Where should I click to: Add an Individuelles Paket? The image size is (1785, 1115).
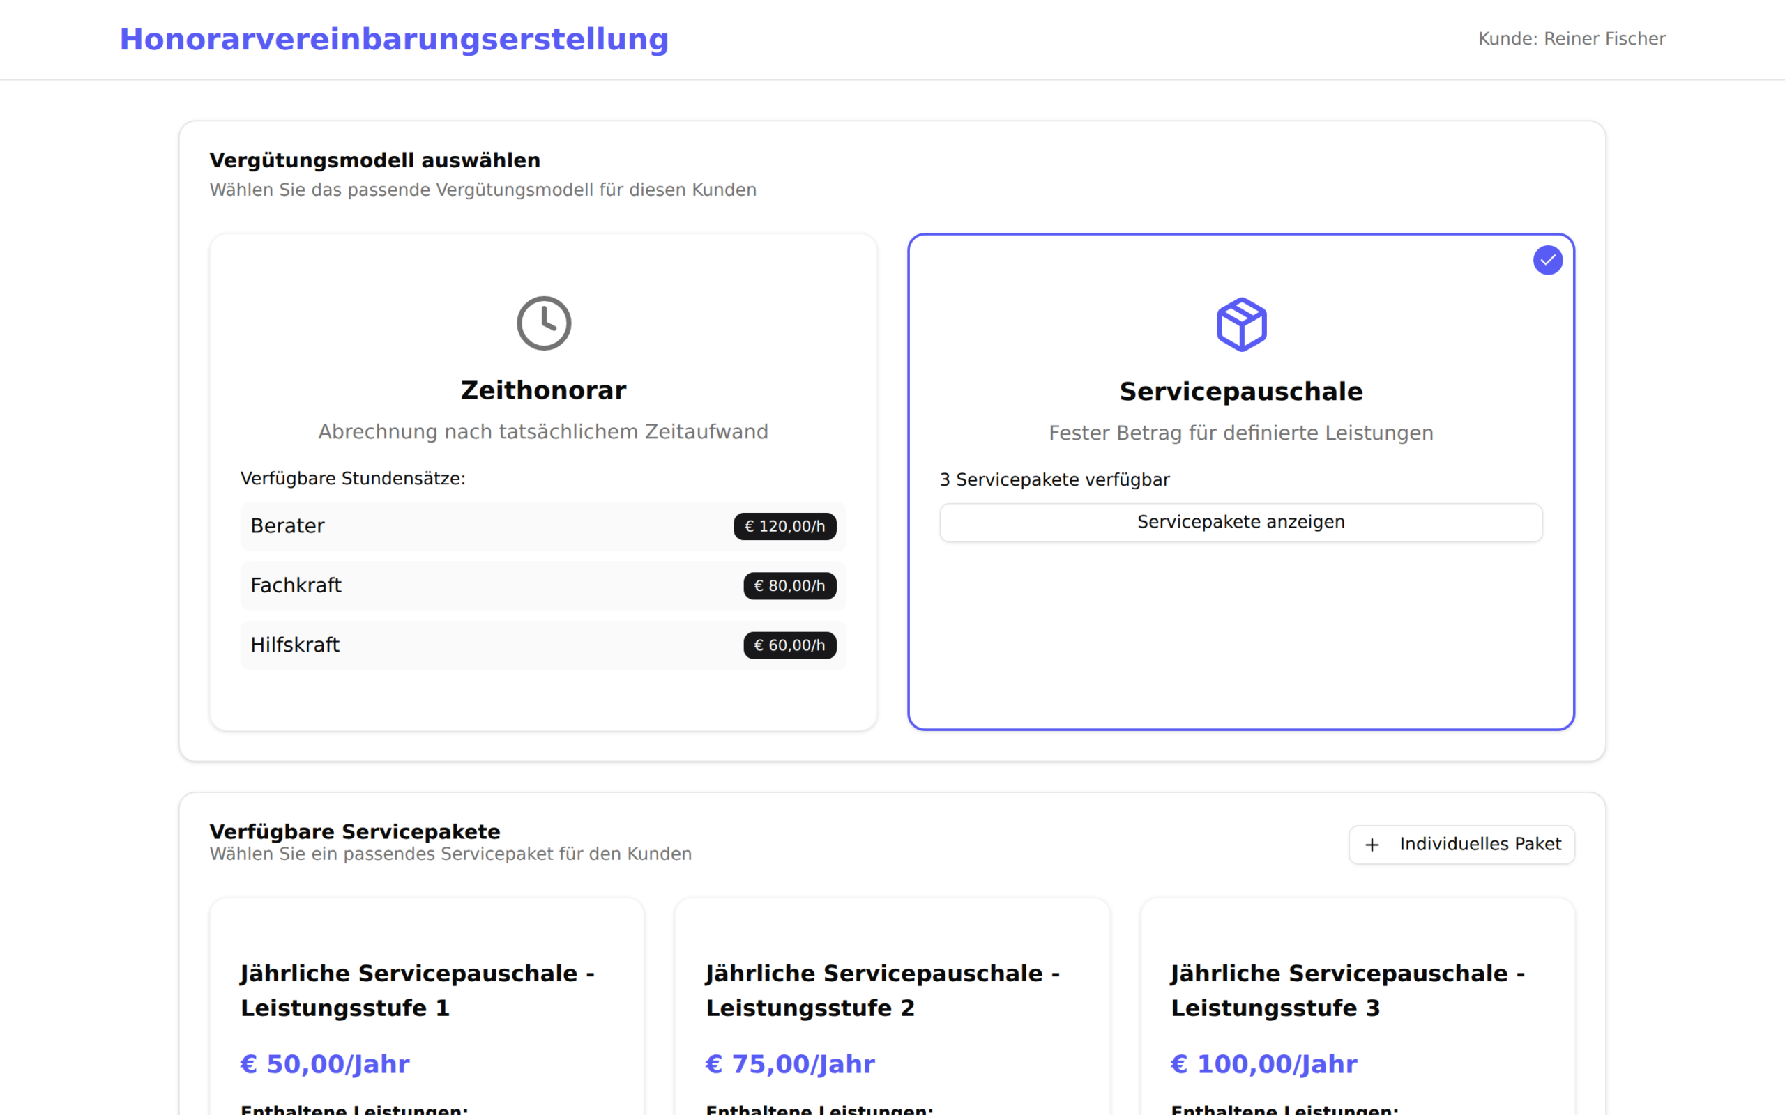pos(1462,845)
